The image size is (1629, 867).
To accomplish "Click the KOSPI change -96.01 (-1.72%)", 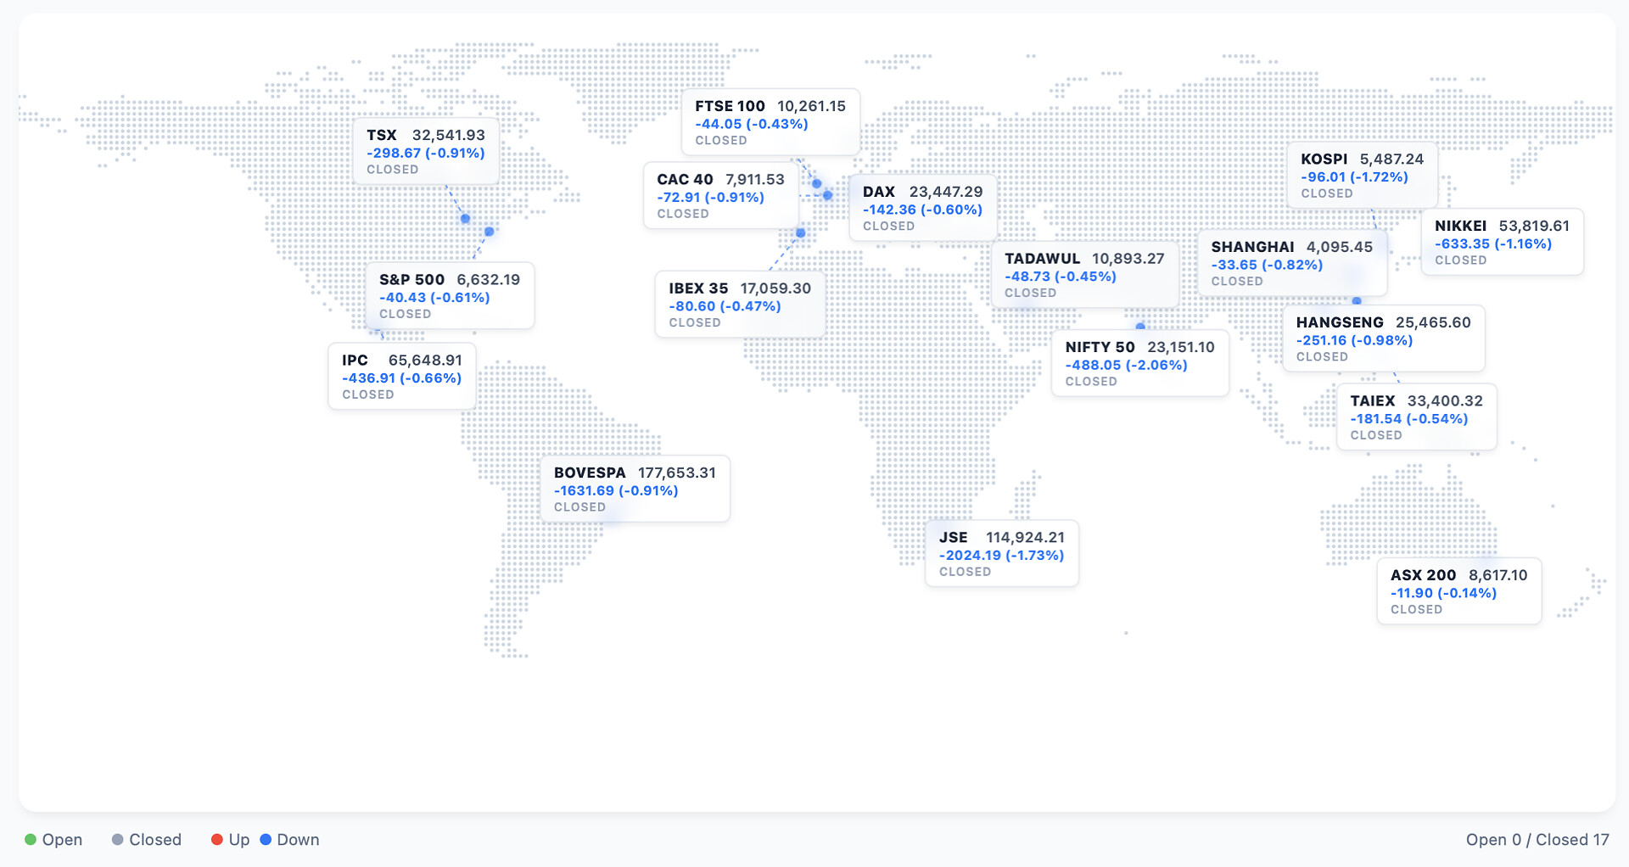I will coord(1354,177).
